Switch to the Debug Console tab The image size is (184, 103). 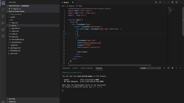tap(87, 68)
